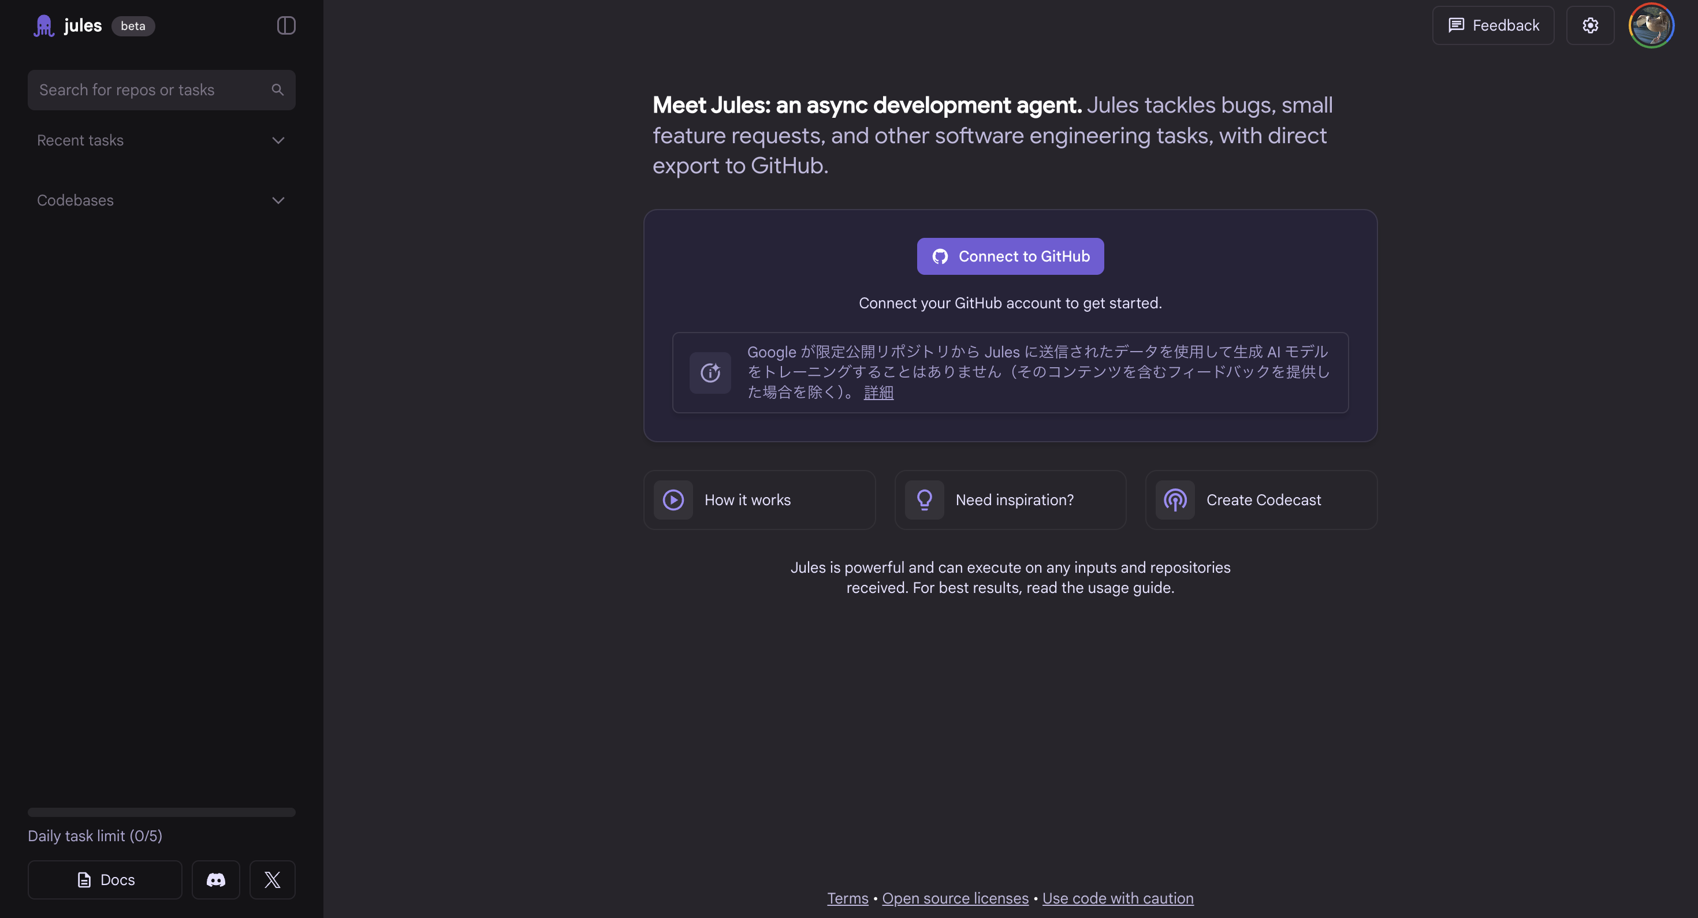This screenshot has height=918, width=1698.
Task: Open the X (Twitter) icon
Action: 272,880
